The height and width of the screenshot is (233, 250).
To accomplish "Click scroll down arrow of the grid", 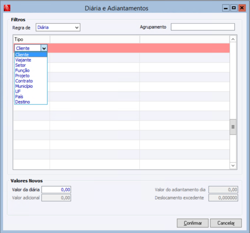I will [x=233, y=166].
